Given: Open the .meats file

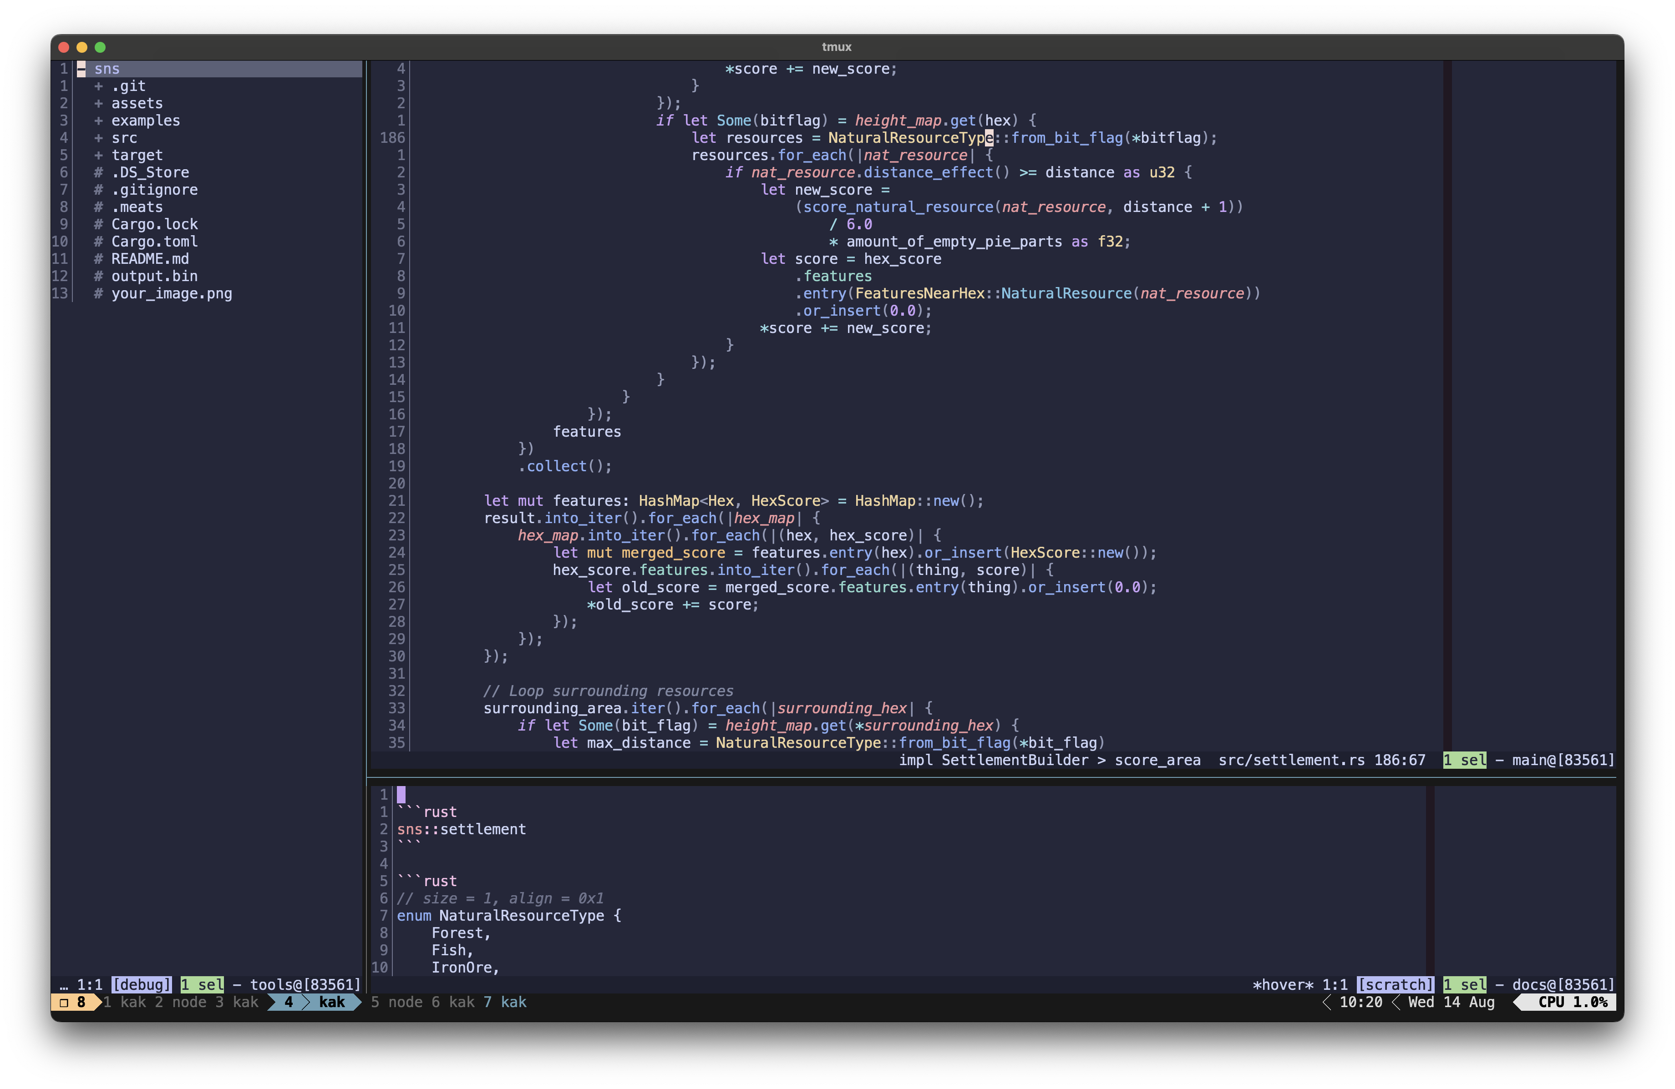Looking at the screenshot, I should coord(137,207).
